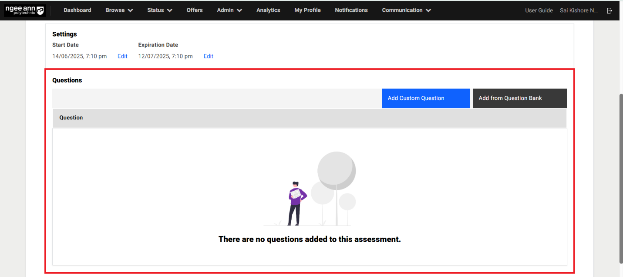623x277 pixels.
Task: Expand the Browse dropdown menu
Action: click(118, 10)
